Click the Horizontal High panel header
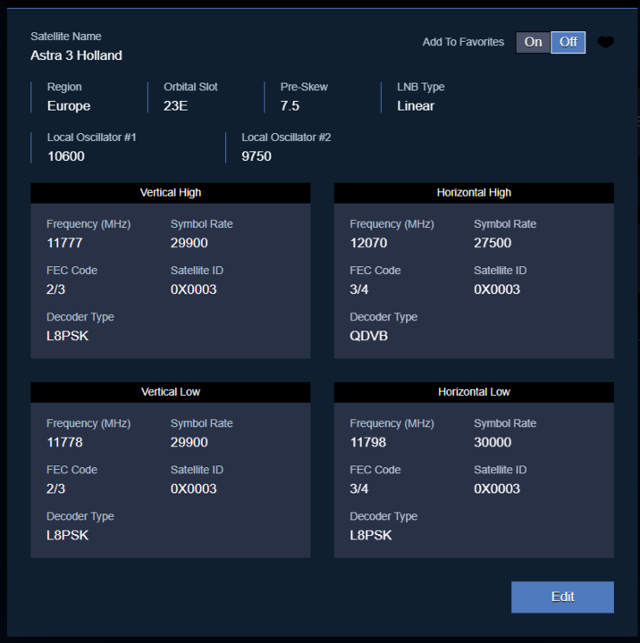 [474, 193]
